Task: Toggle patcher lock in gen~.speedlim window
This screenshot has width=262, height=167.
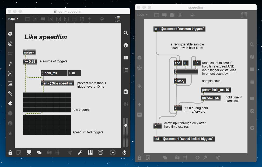Action: pyautogui.click(x=10, y=152)
